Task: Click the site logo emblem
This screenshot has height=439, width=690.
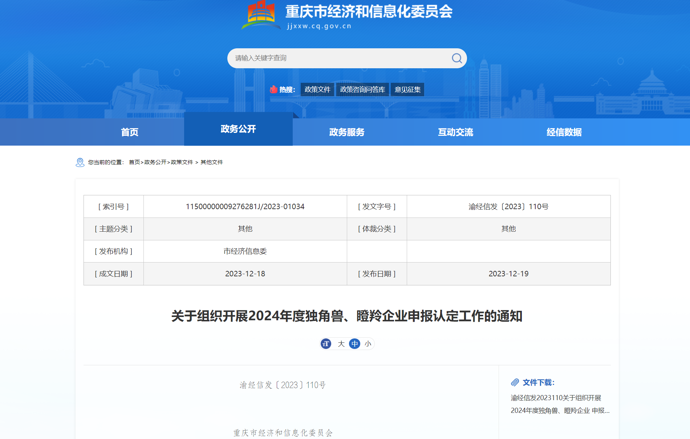Action: coord(261,15)
